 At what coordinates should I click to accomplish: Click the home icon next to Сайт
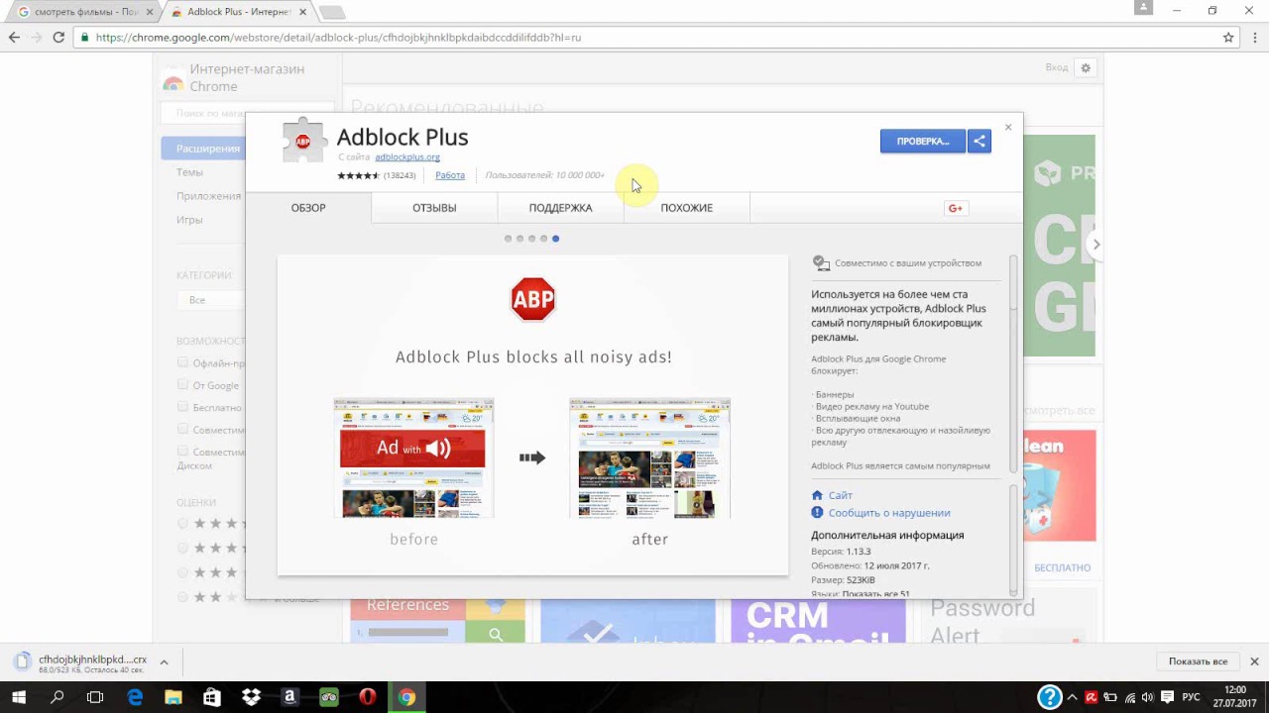point(817,495)
